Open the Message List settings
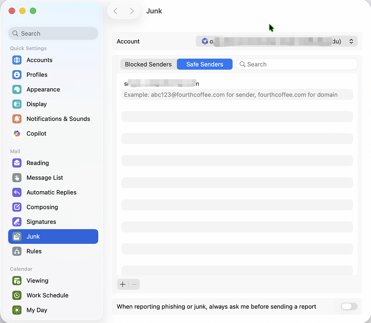 (45, 177)
